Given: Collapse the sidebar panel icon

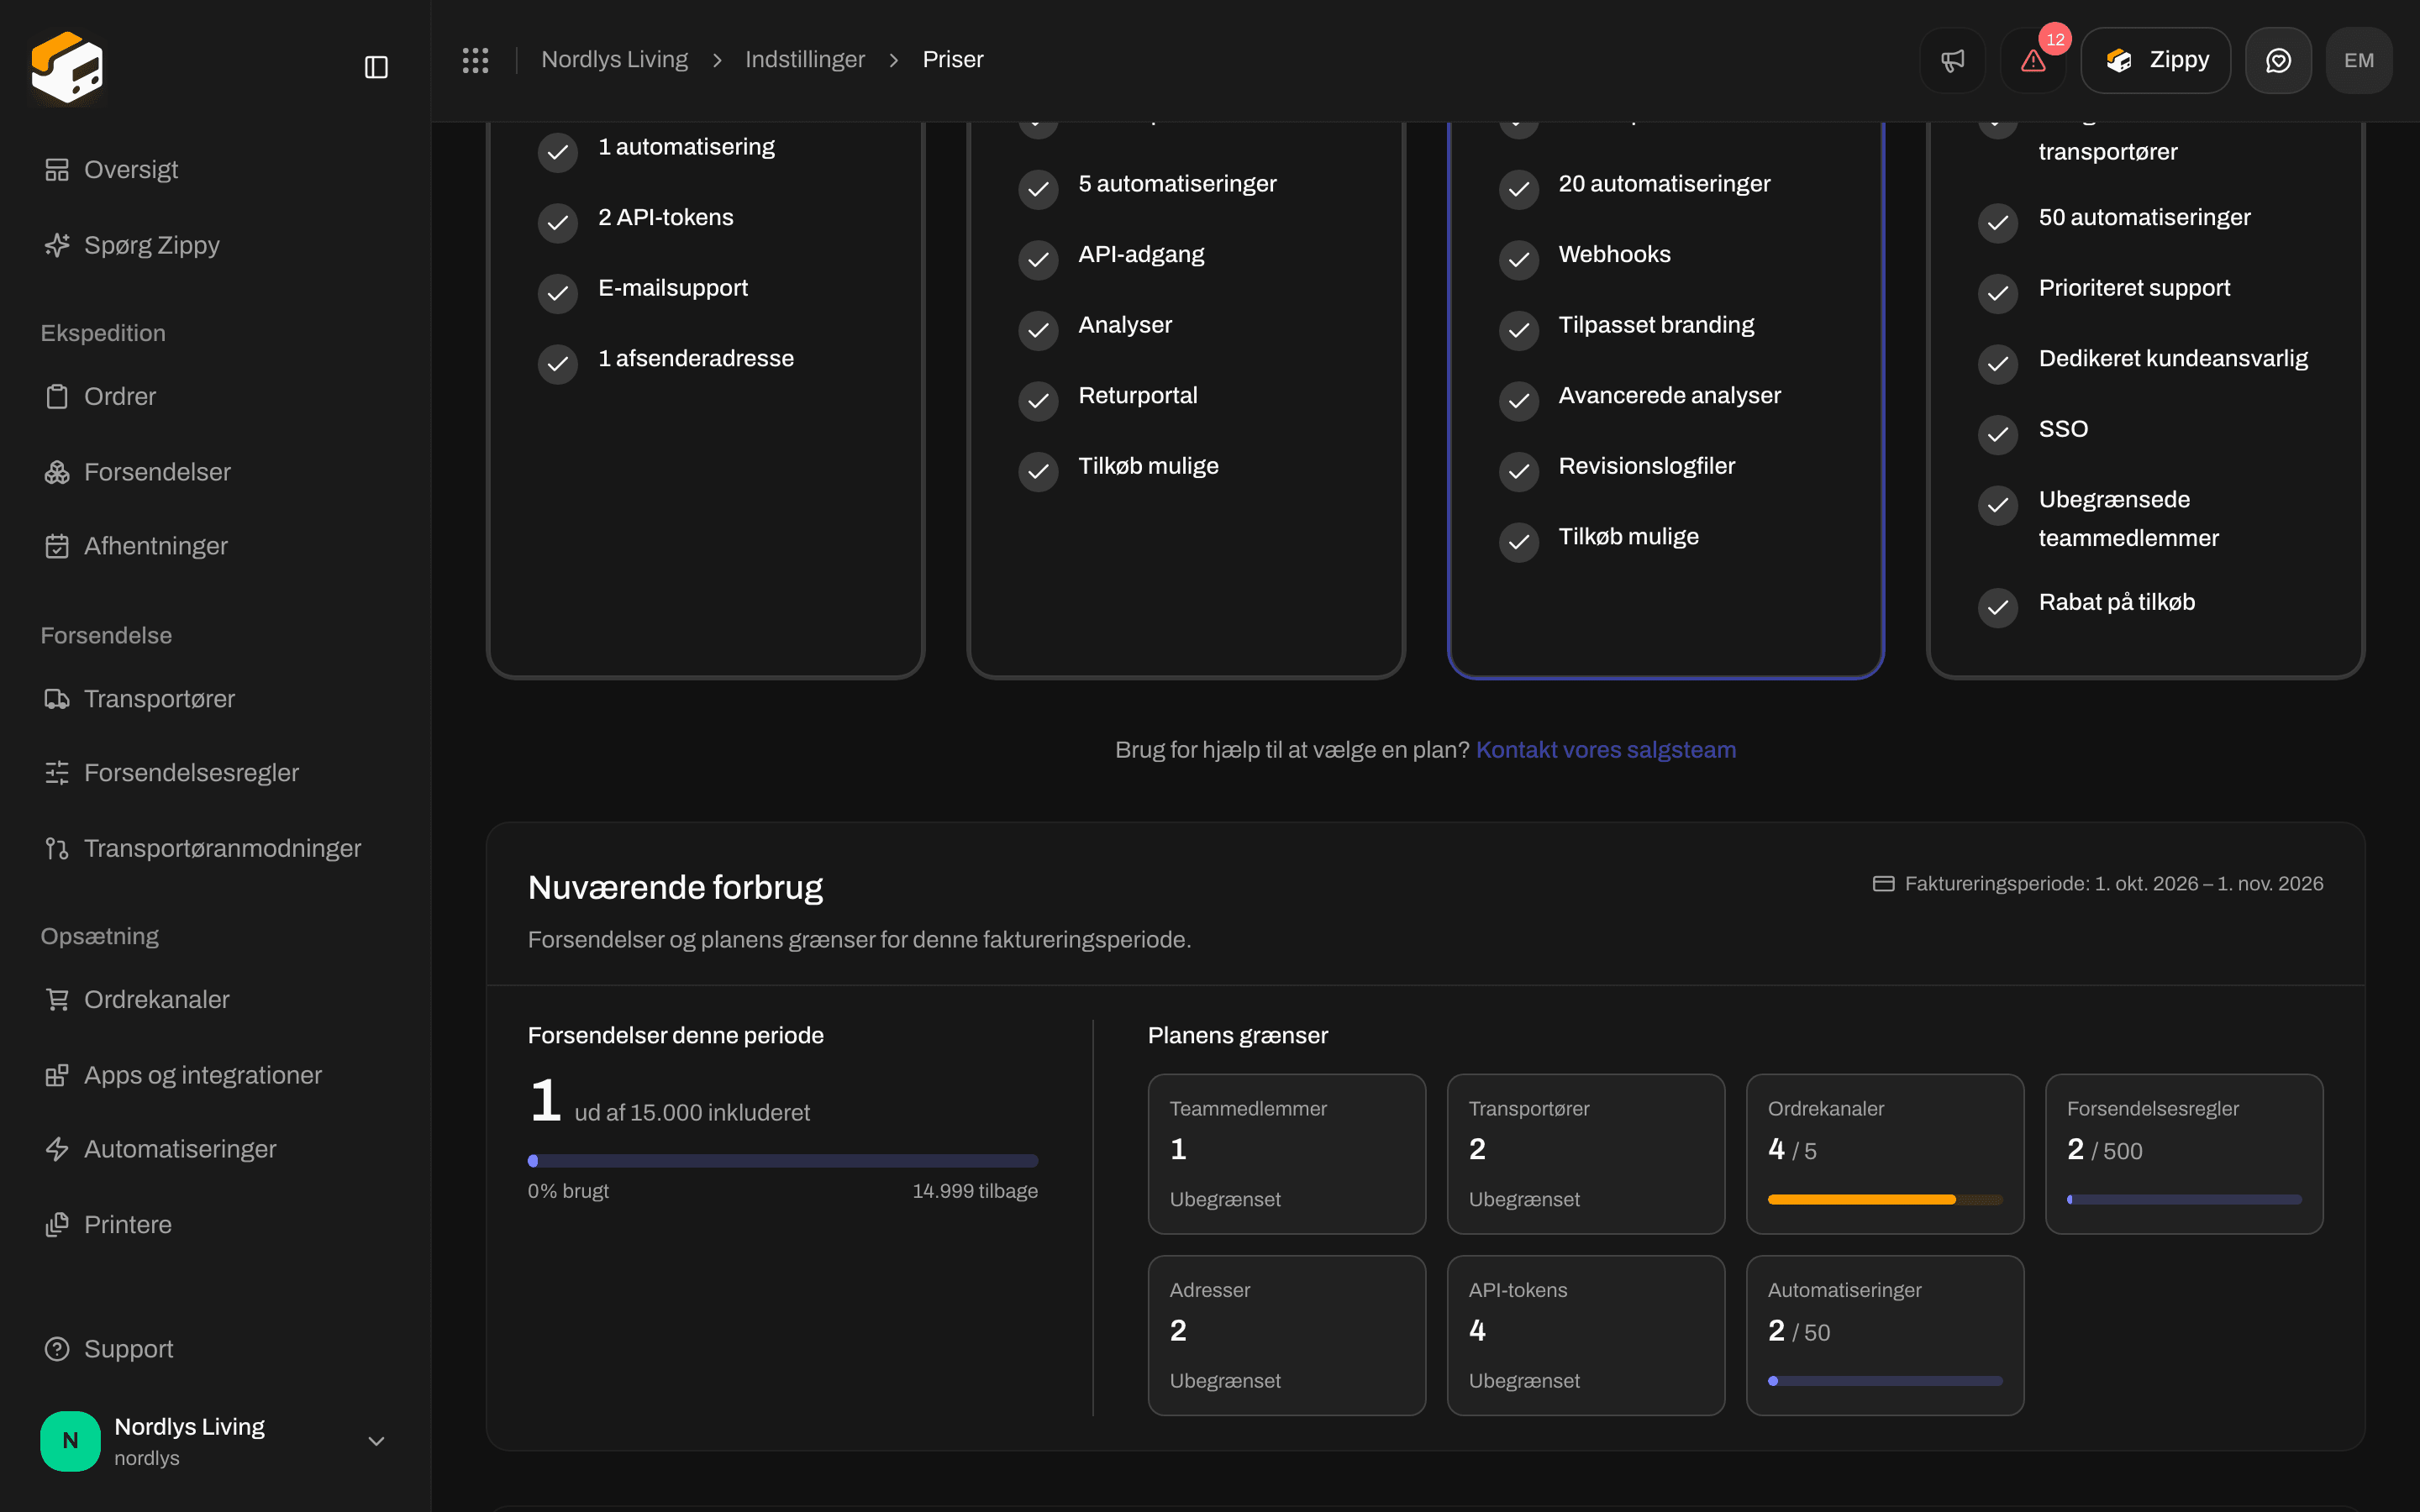Looking at the screenshot, I should click(376, 67).
